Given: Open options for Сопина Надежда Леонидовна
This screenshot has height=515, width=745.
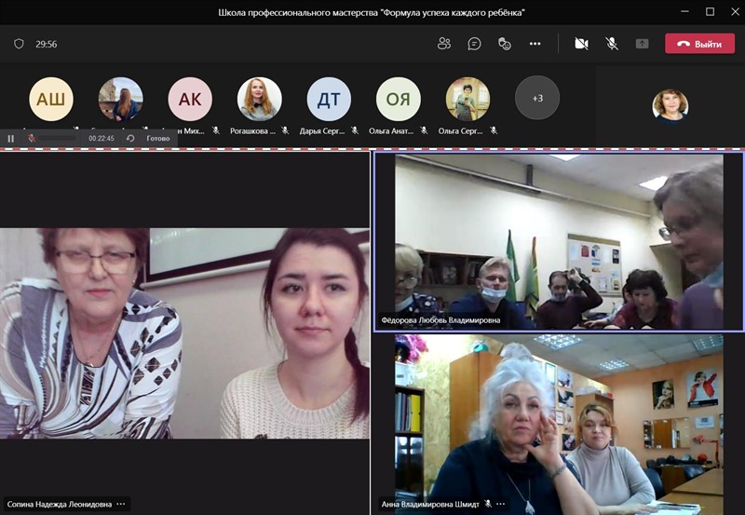Looking at the screenshot, I should click(121, 504).
